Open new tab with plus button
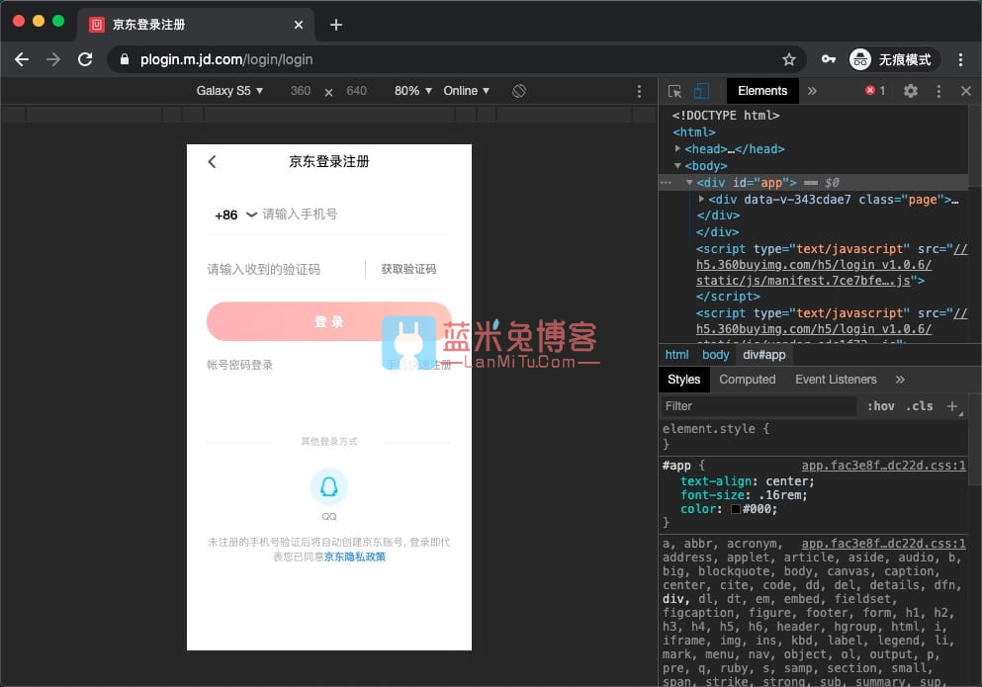982x687 pixels. tap(336, 25)
